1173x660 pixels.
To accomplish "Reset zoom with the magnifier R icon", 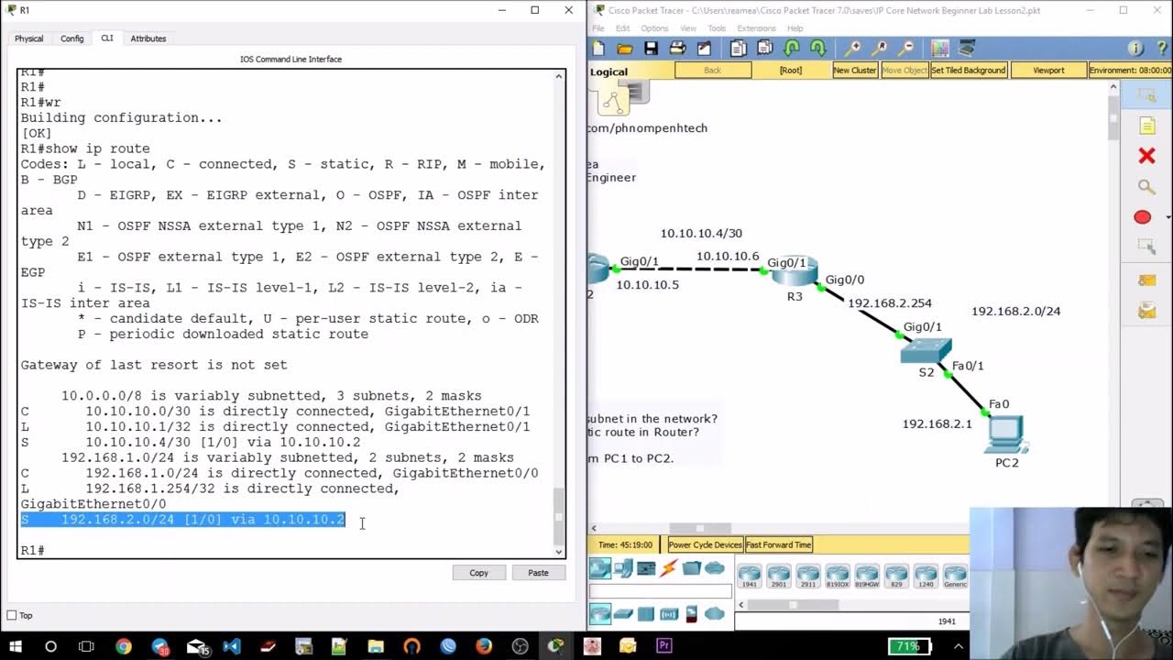I will click(880, 48).
